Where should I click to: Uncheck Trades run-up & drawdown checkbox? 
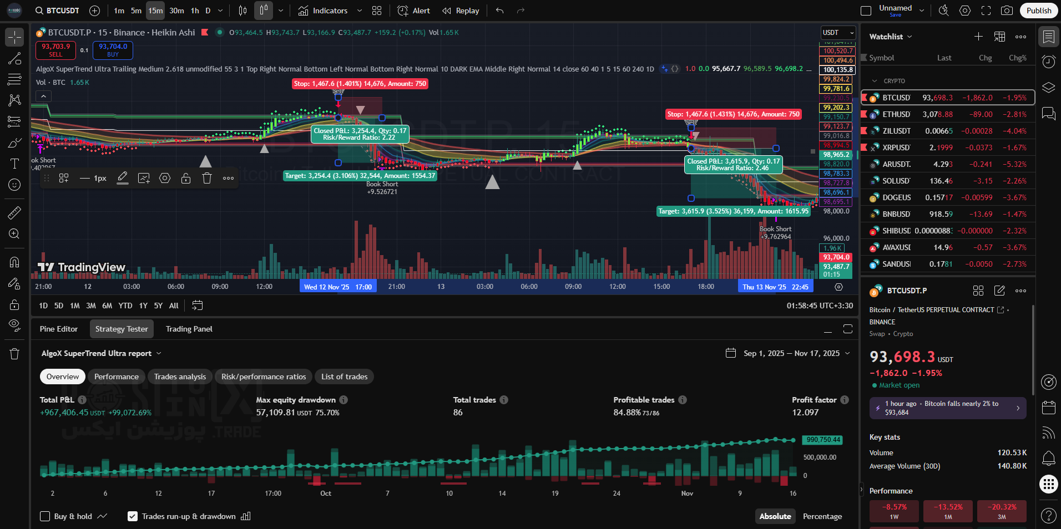pos(133,516)
